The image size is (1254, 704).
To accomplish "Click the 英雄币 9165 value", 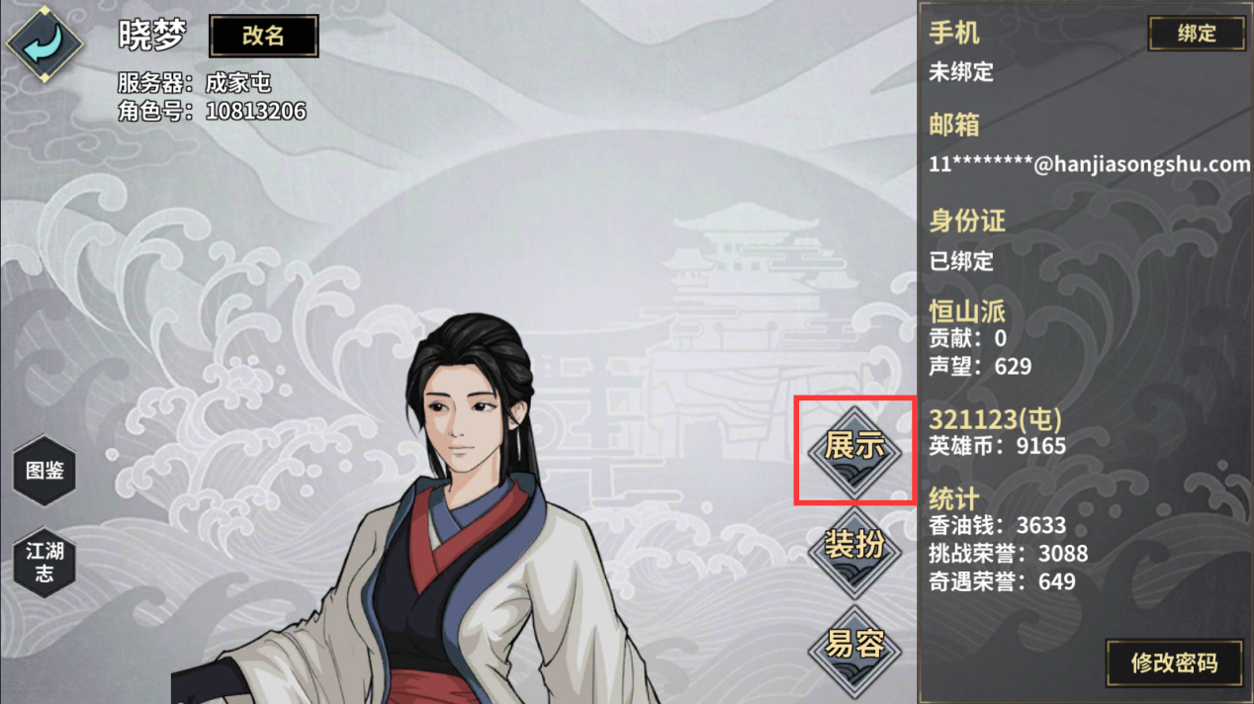I will [998, 446].
